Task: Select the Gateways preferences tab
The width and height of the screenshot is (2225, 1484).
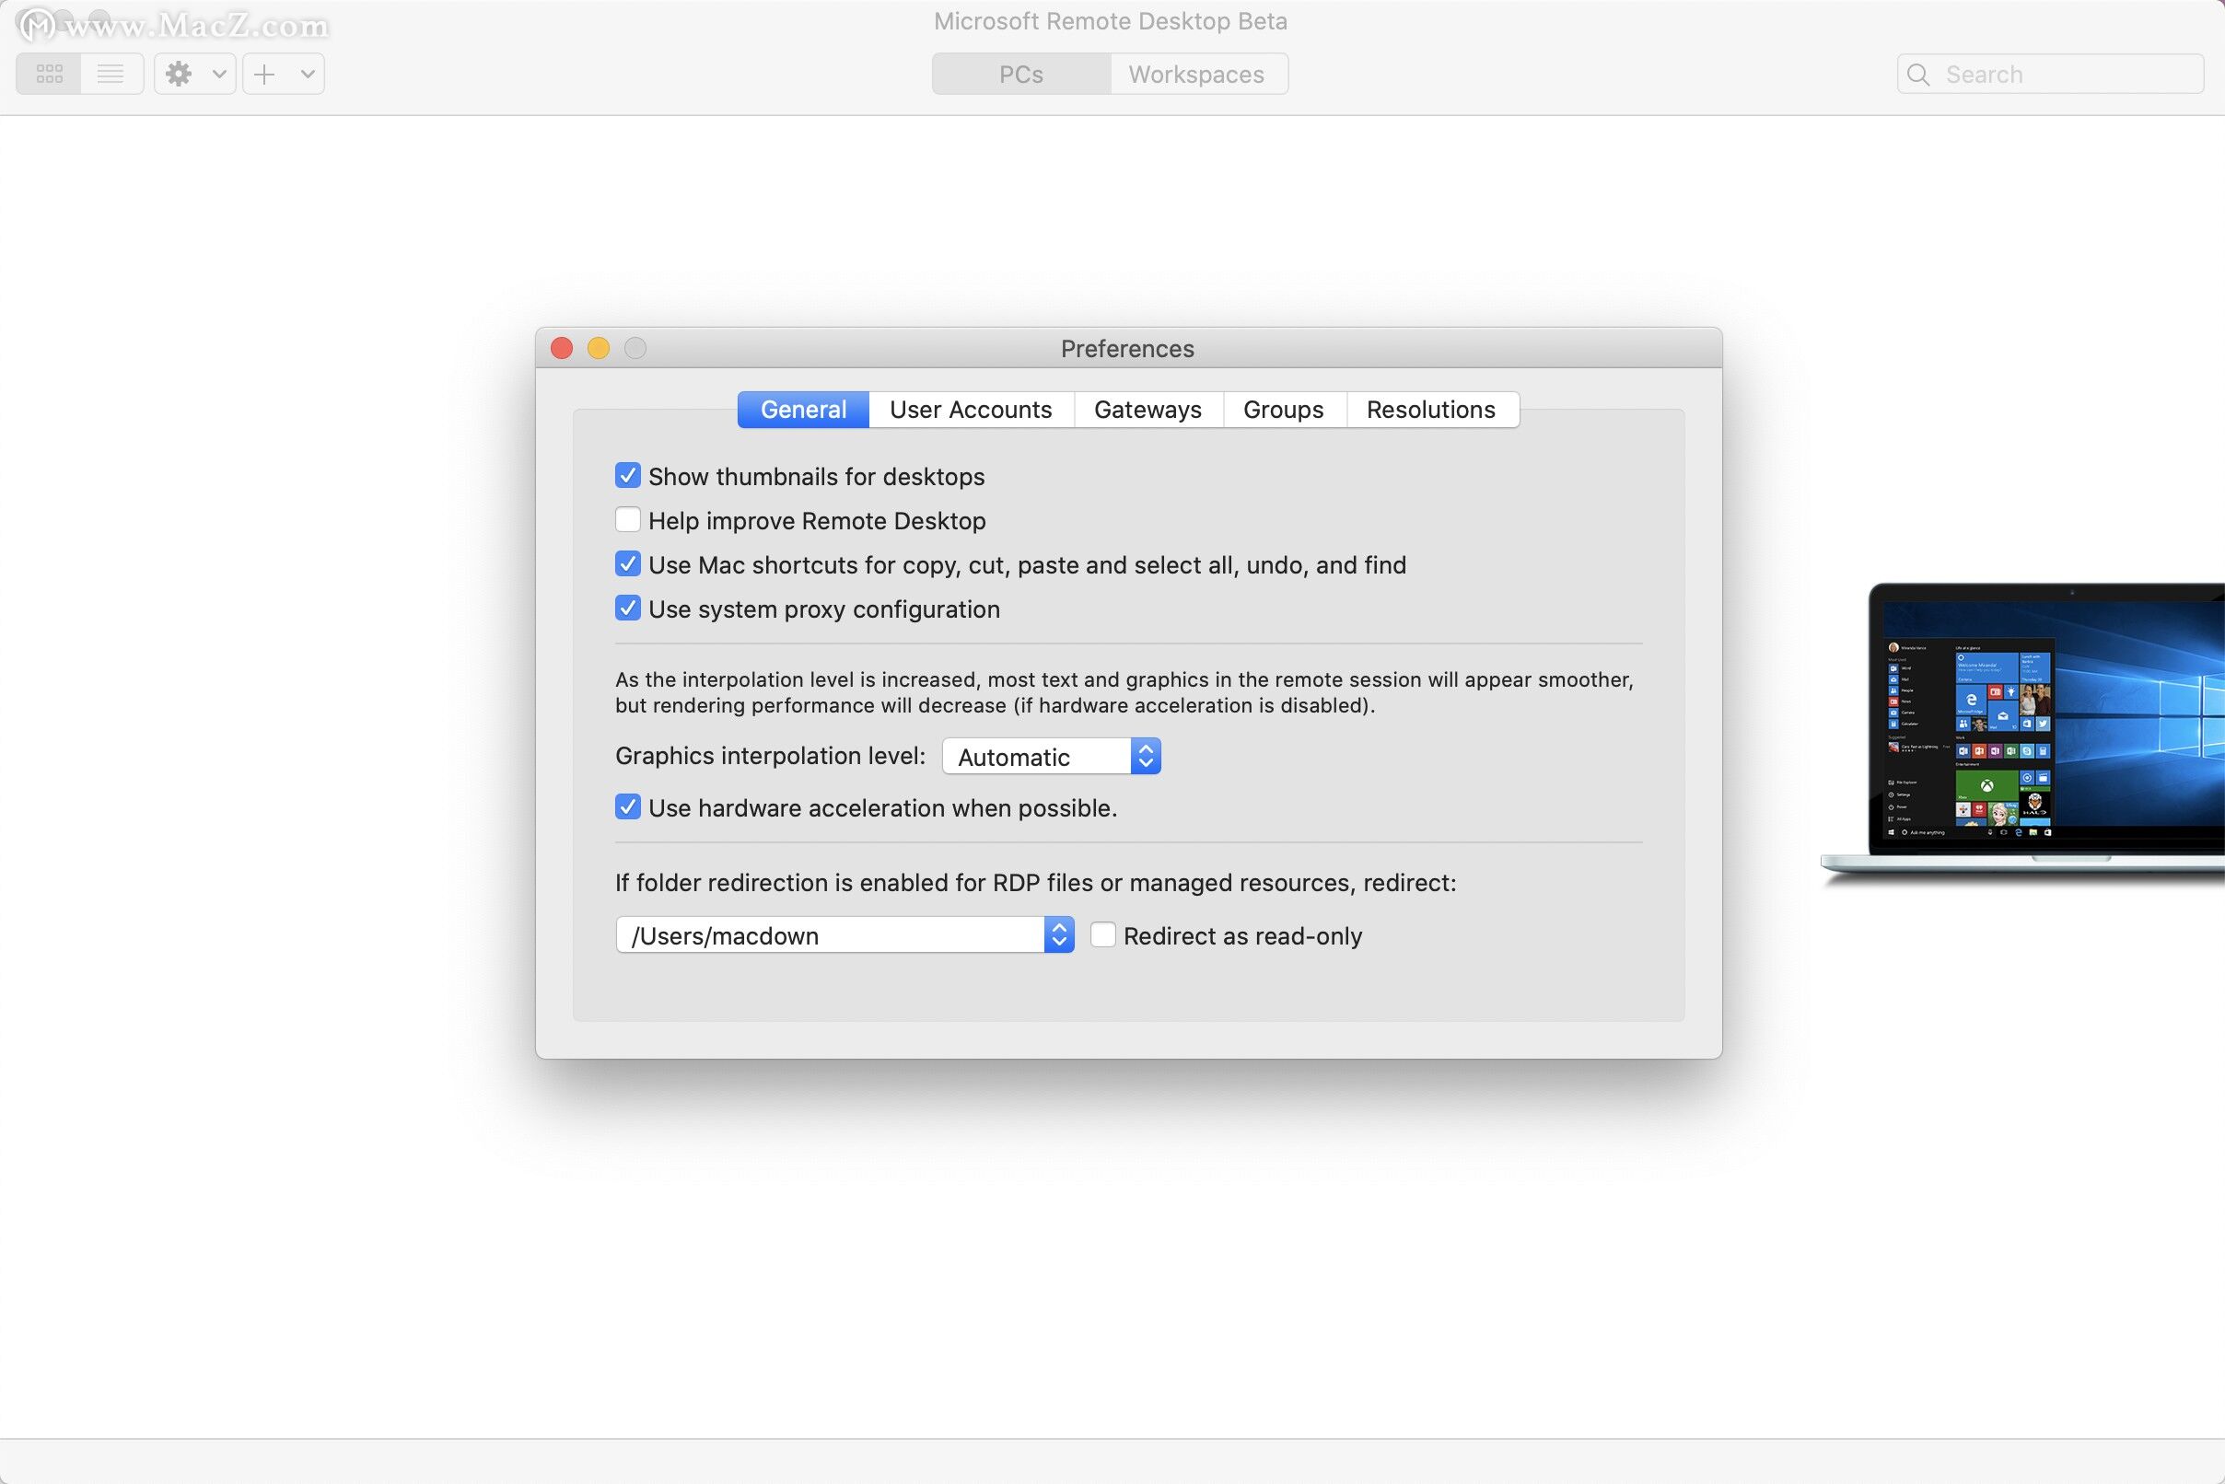Action: [1147, 409]
